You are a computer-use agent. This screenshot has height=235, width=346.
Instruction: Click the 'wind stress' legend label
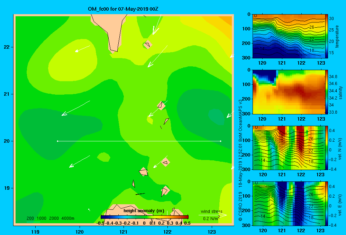[x=211, y=211]
